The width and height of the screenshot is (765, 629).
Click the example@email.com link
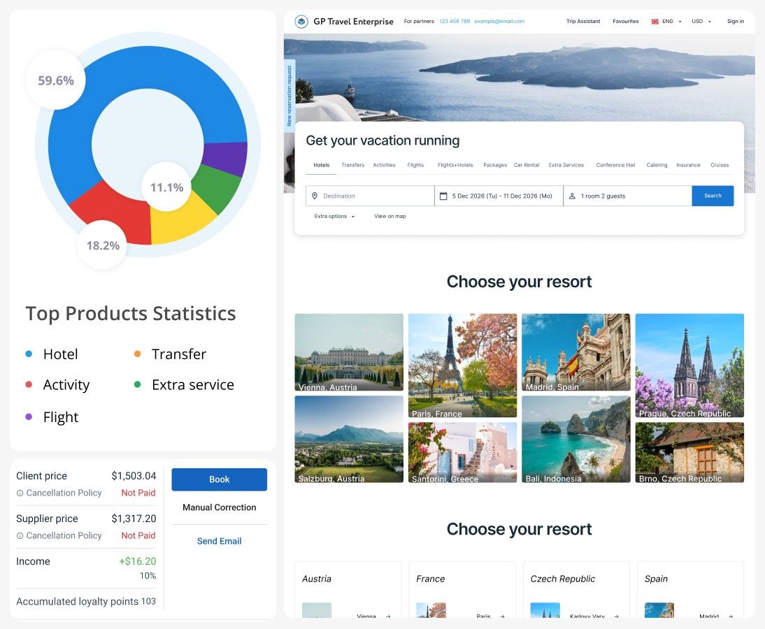(x=499, y=22)
